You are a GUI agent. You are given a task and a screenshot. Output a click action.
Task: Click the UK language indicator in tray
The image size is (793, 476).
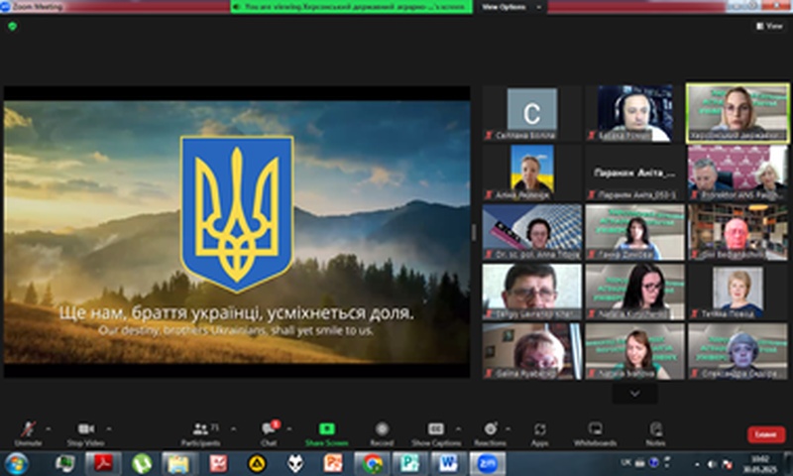pyautogui.click(x=625, y=462)
